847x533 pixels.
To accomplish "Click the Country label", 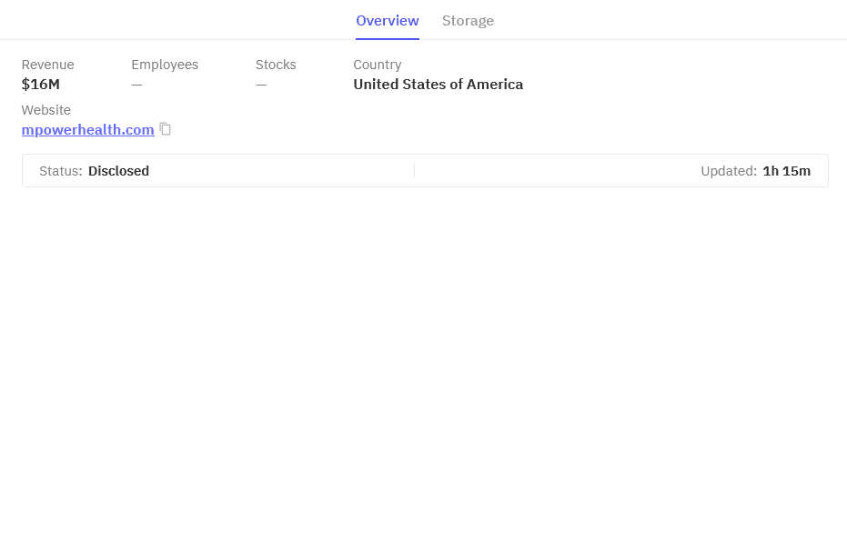I will coord(378,65).
